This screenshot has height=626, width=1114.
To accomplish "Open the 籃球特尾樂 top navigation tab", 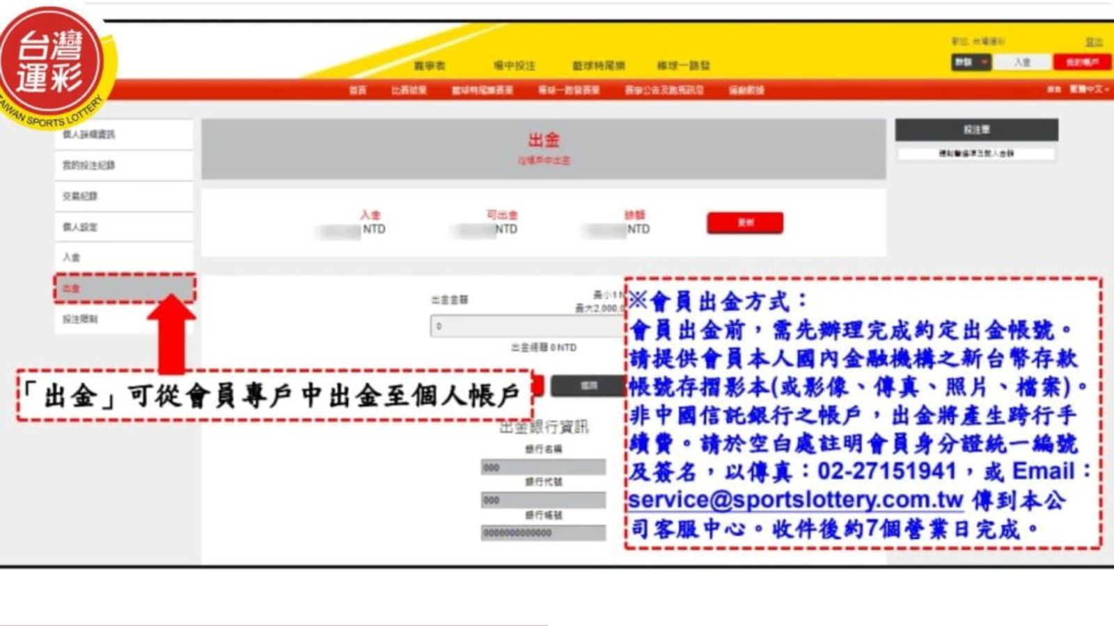I will [599, 65].
